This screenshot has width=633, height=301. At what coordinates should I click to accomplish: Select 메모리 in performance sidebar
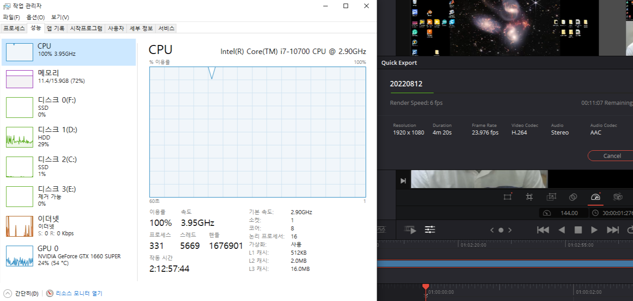(68, 79)
